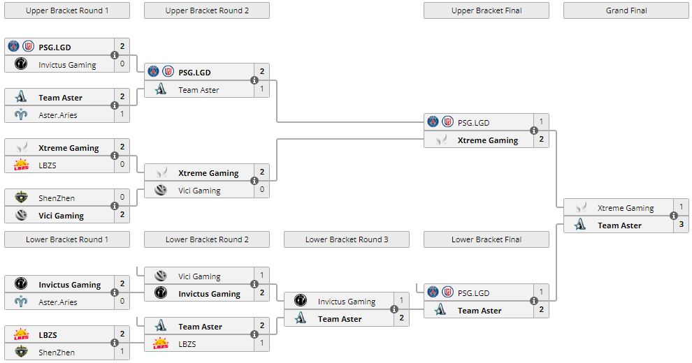Viewport: 692px width, 363px height.
Task: Open match info for Team Aster vs Aster.Aries
Action: 115,106
